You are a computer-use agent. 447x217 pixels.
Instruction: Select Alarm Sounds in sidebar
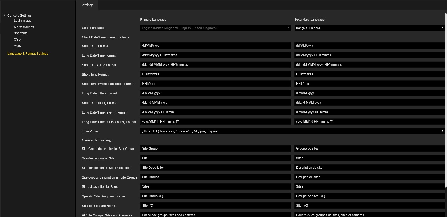point(24,27)
